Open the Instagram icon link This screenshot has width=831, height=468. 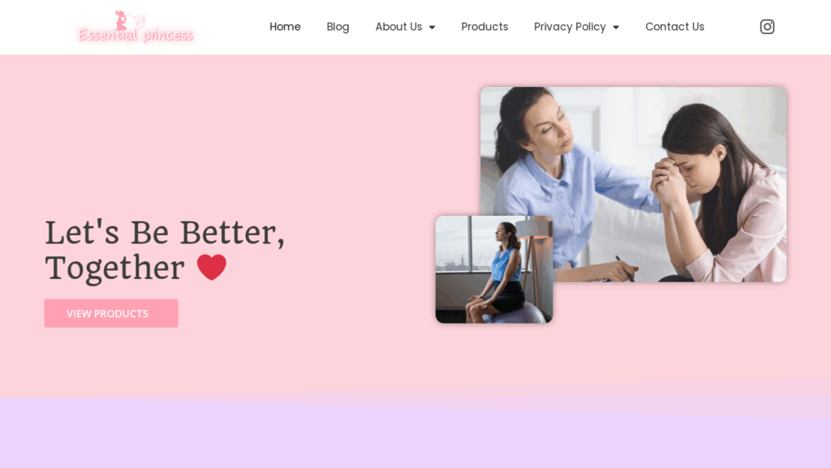(767, 27)
